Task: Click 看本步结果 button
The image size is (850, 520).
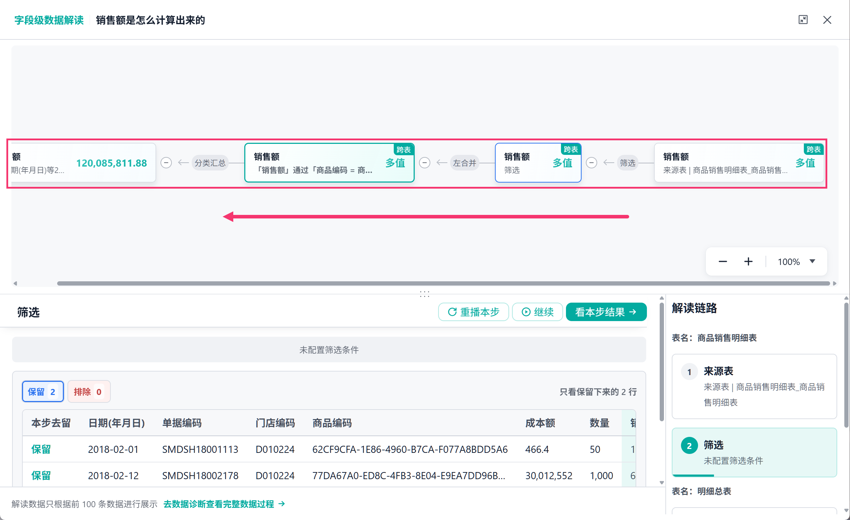Action: (606, 312)
